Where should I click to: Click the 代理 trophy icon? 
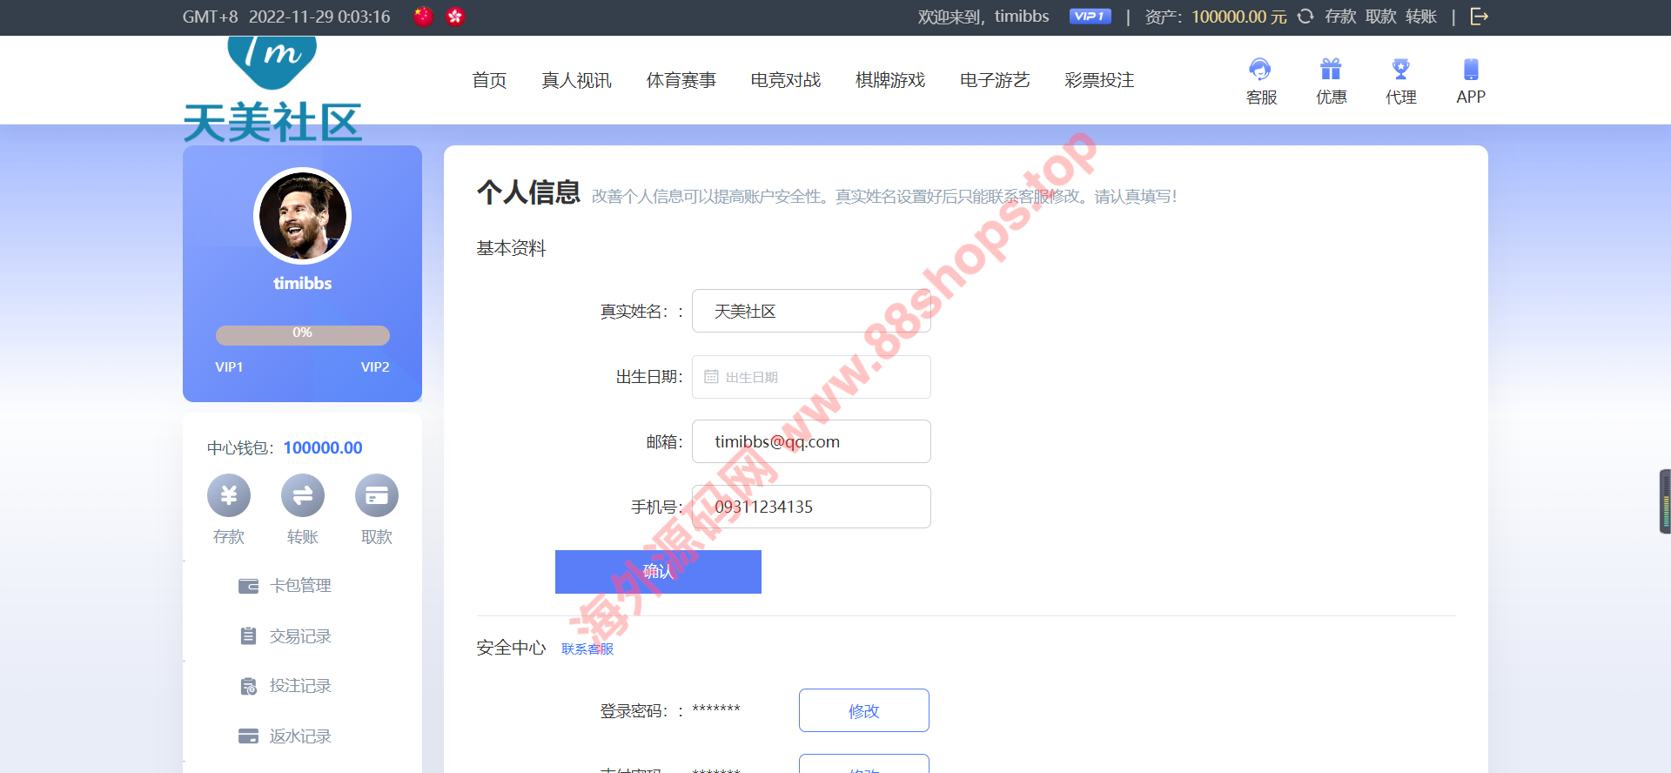1400,69
